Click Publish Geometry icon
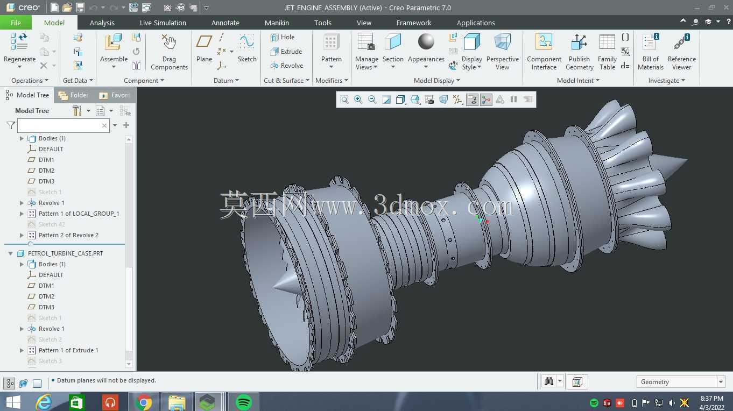Viewport: 733px width, 411px height. [x=579, y=42]
